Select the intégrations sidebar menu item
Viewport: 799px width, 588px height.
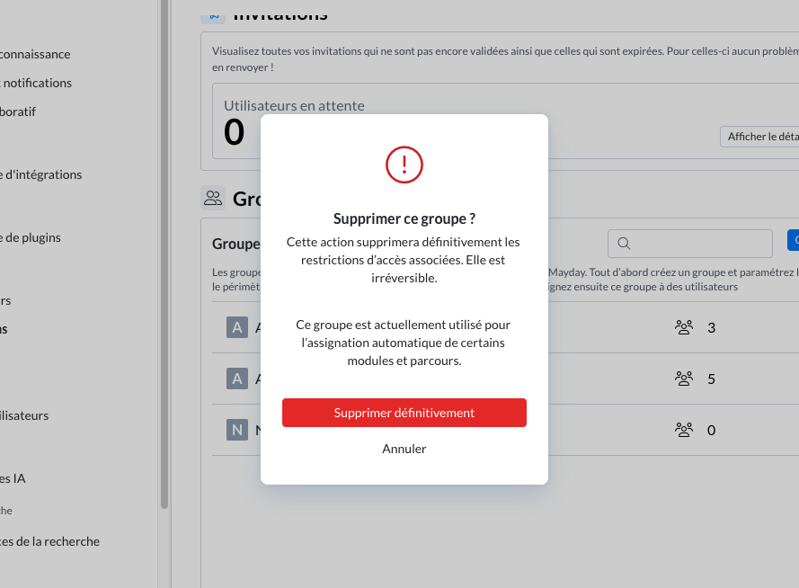pyautogui.click(x=43, y=174)
